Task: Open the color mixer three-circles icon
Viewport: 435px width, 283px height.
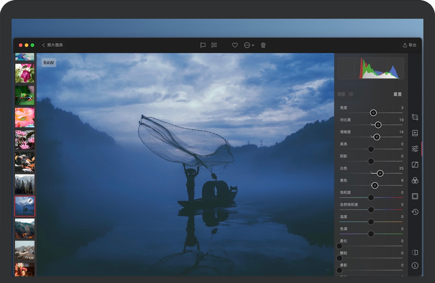Action: 415,181
